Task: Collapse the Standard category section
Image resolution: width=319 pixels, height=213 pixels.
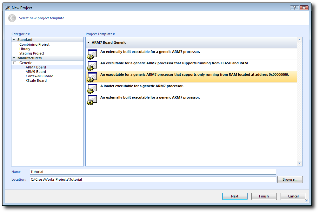Action: [14, 40]
